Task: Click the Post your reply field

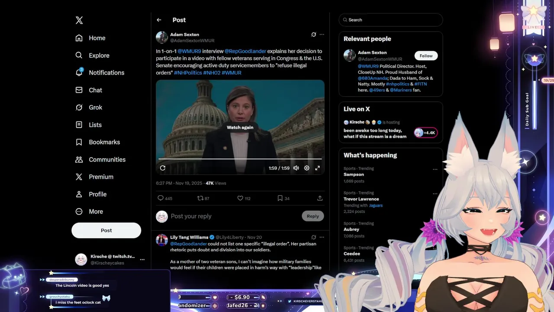Action: [234, 216]
